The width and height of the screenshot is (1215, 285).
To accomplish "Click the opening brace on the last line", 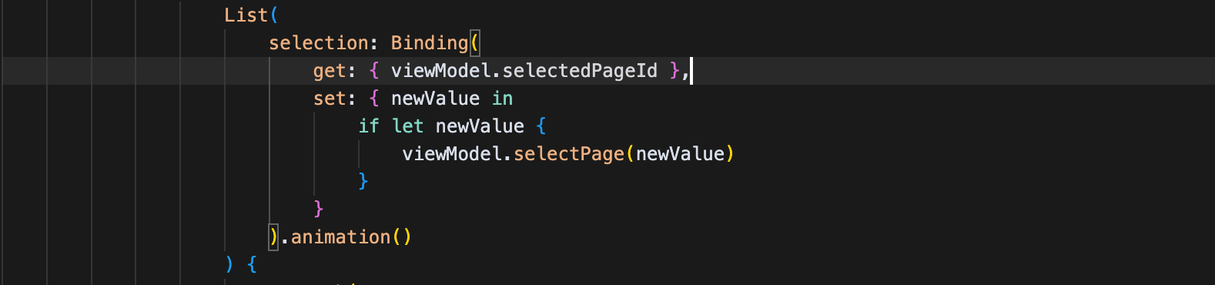I will (x=252, y=265).
